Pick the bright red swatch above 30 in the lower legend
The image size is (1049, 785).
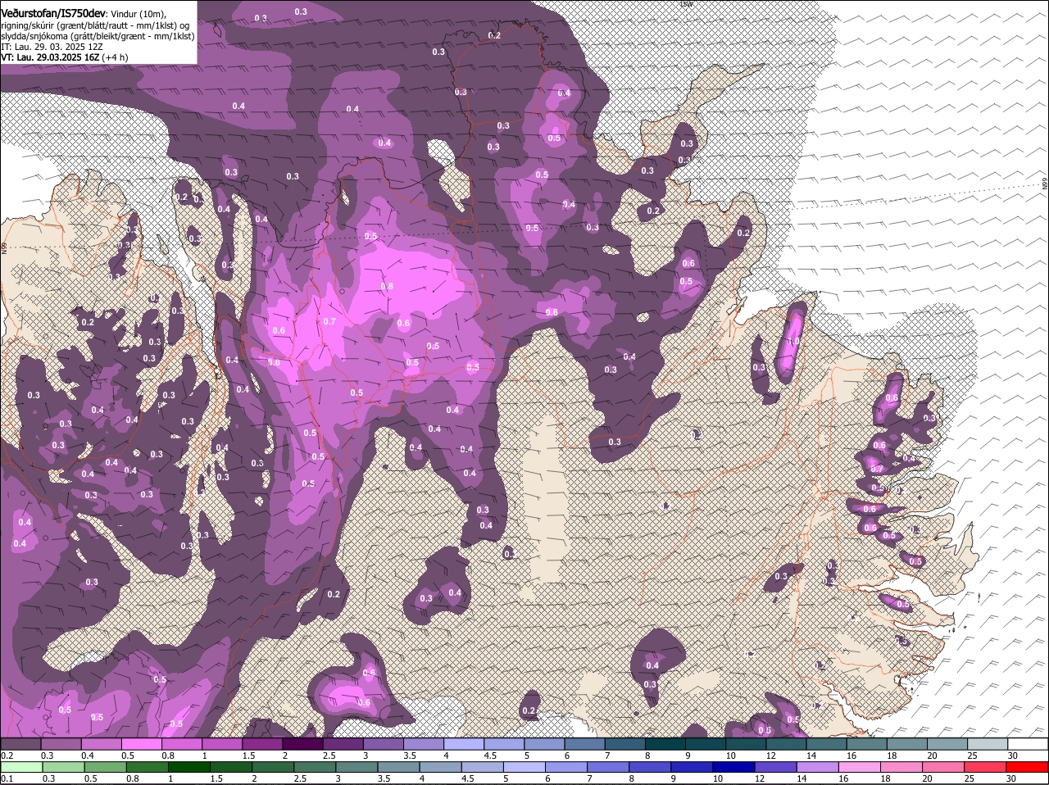(1029, 767)
